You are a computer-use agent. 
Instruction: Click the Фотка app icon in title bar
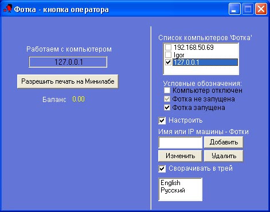[7, 9]
